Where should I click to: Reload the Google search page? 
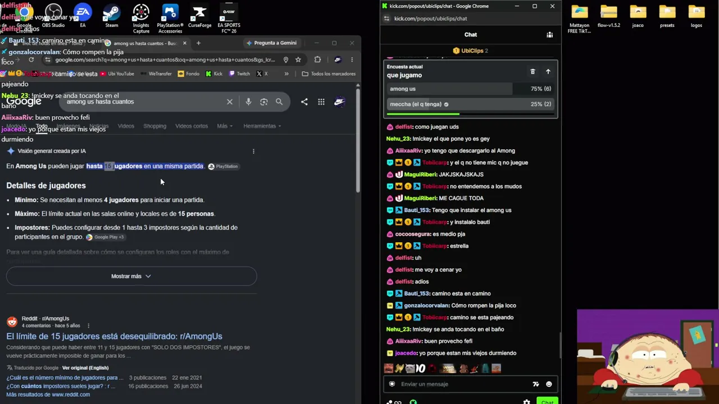[x=31, y=59]
